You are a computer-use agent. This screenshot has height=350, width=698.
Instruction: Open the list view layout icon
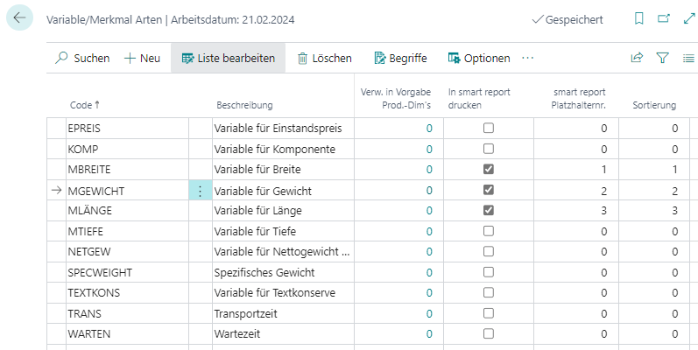(x=687, y=58)
